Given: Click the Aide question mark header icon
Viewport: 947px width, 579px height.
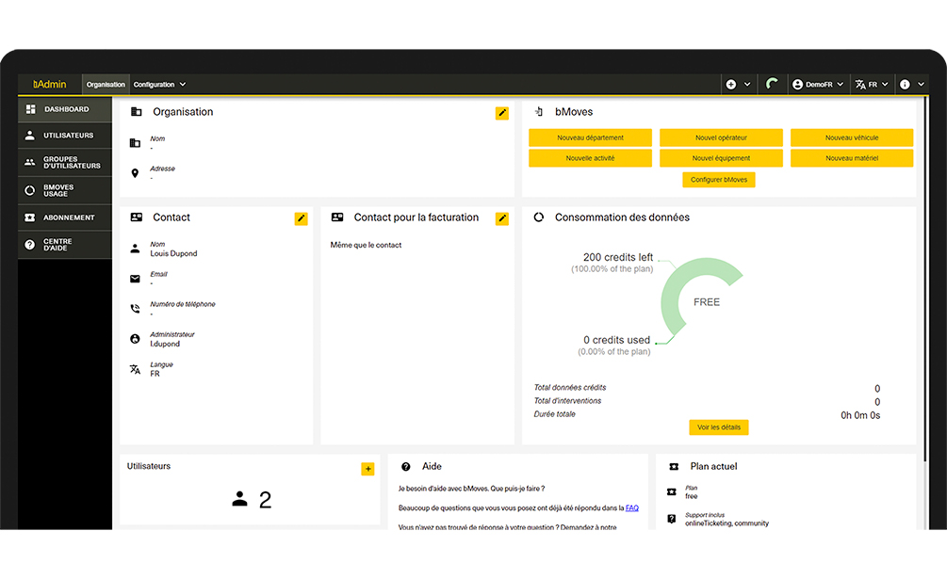Looking at the screenshot, I should pyautogui.click(x=406, y=466).
